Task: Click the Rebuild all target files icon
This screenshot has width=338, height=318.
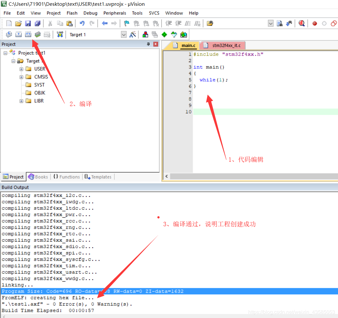Action: 28,35
